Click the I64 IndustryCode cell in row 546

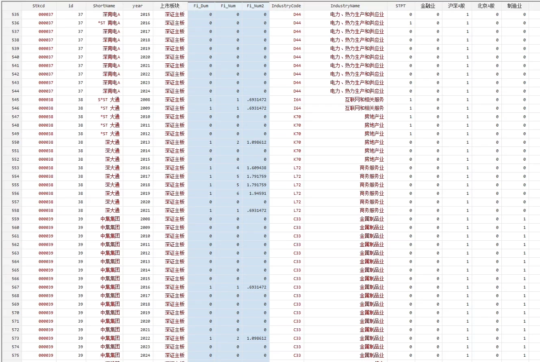coord(297,108)
